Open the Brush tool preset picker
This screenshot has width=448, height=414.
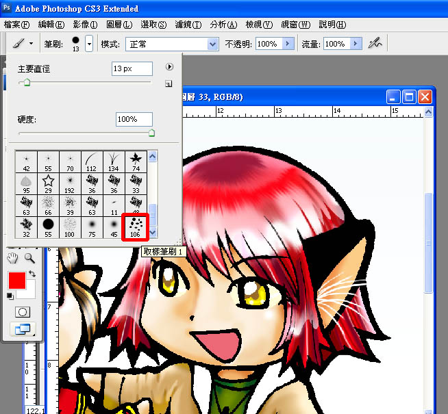coord(23,44)
